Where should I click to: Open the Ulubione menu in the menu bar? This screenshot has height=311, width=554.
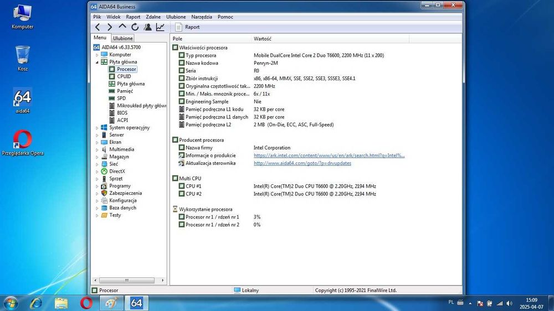pos(176,17)
